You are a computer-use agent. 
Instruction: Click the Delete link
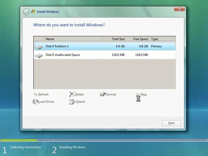[79, 94]
